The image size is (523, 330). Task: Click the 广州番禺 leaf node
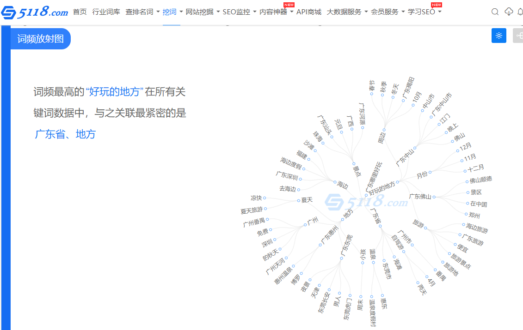pyautogui.click(x=254, y=222)
